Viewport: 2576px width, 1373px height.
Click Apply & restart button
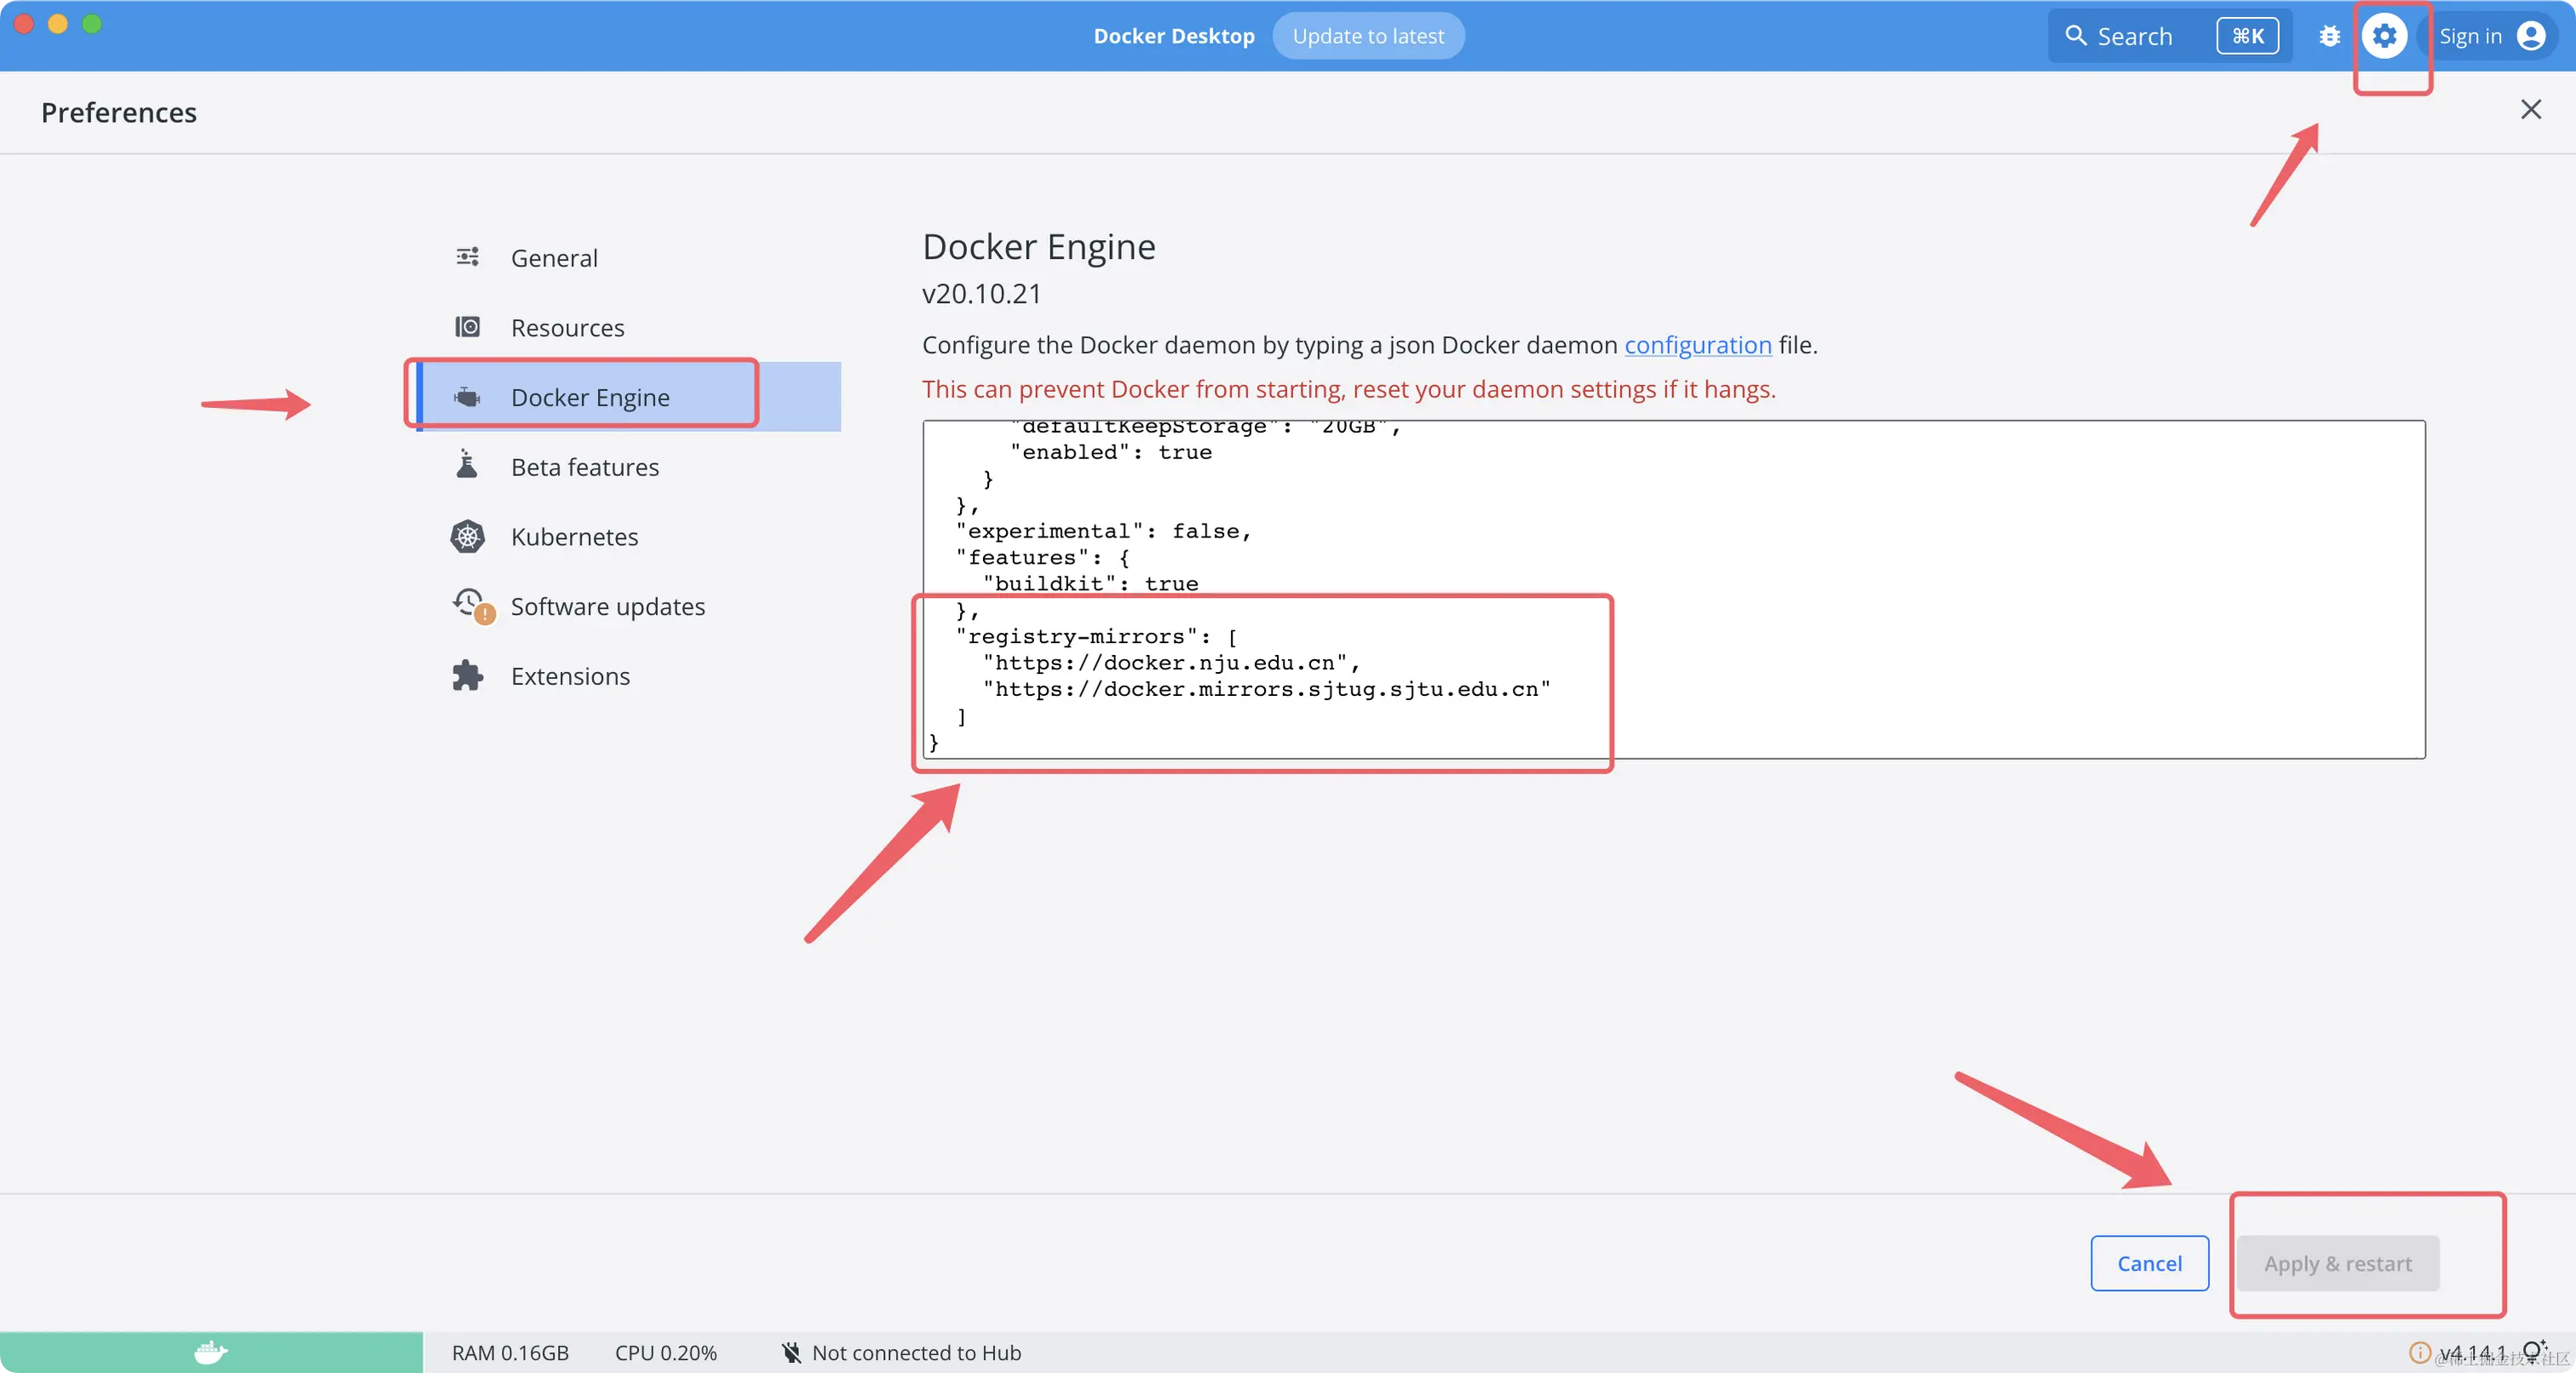(2337, 1263)
